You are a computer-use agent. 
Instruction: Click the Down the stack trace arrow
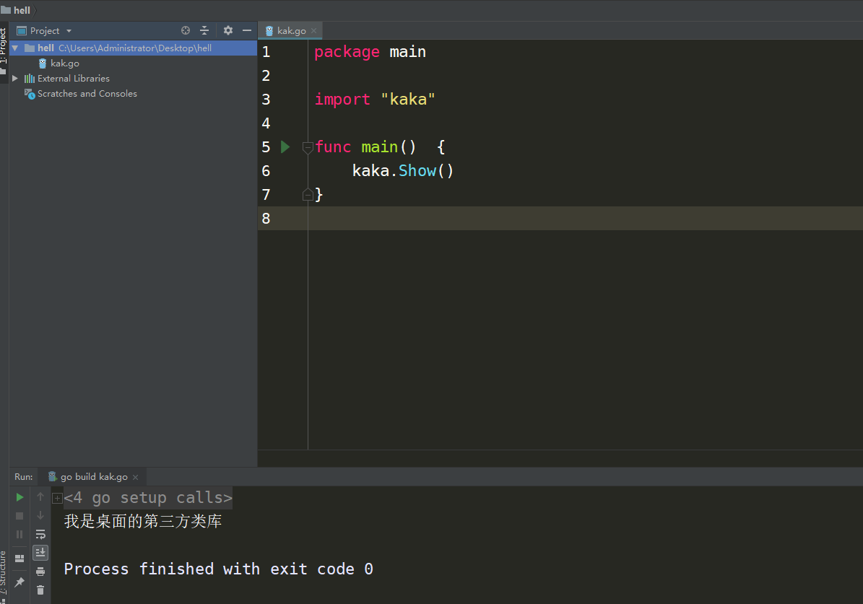40,515
